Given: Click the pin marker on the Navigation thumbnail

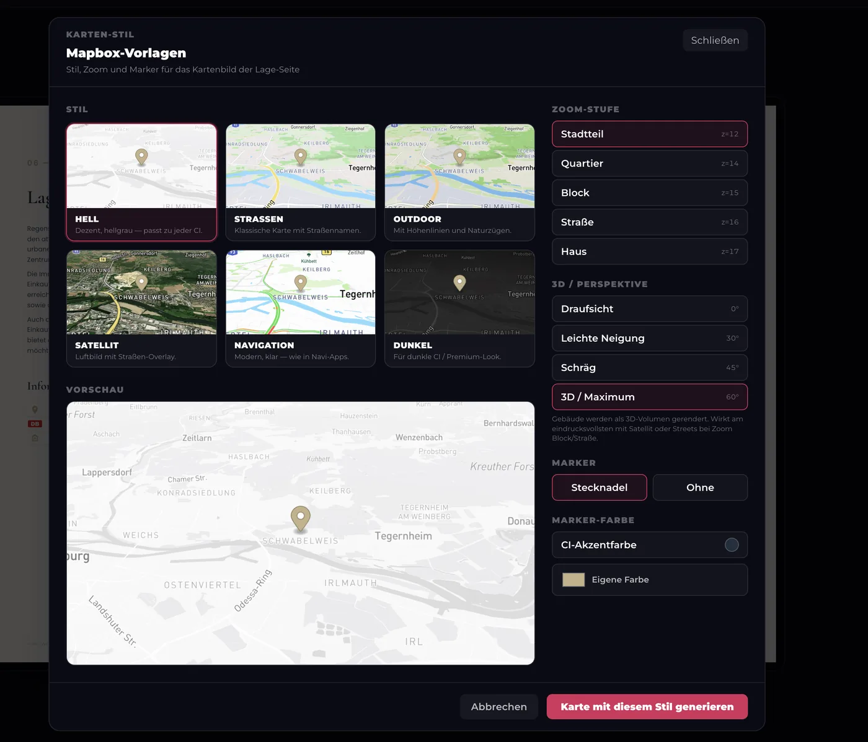Looking at the screenshot, I should 301,284.
